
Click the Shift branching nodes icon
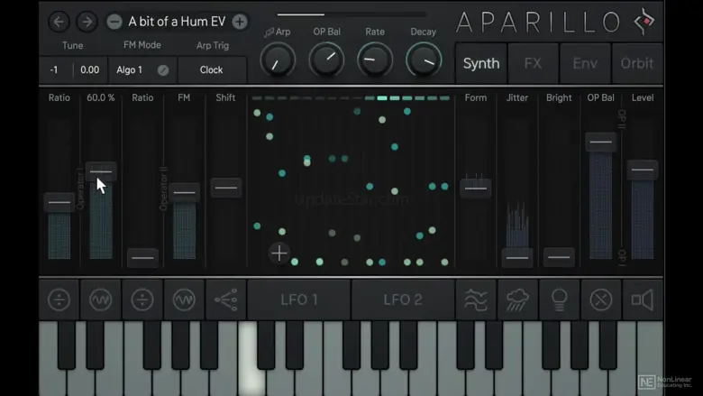point(226,299)
